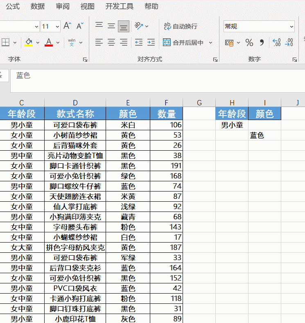Open the 合并后居中 dropdown arrow
This screenshot has width=305, height=323.
click(210, 42)
